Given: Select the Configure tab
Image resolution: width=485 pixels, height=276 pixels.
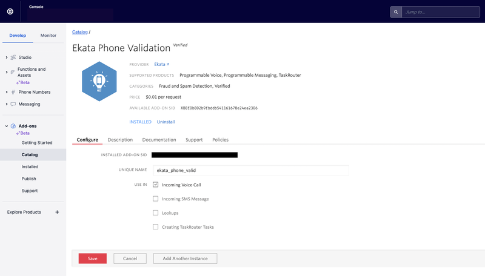Looking at the screenshot, I should point(87,140).
